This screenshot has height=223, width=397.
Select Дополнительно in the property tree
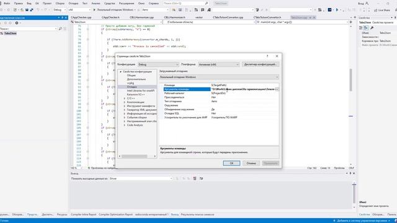tap(136, 79)
